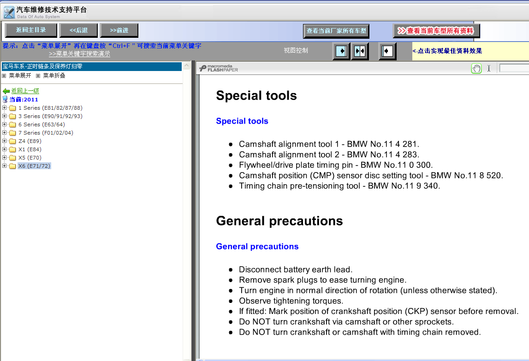This screenshot has height=361, width=529.
Task: Click the 7 Series folder icon
Action: pos(13,133)
